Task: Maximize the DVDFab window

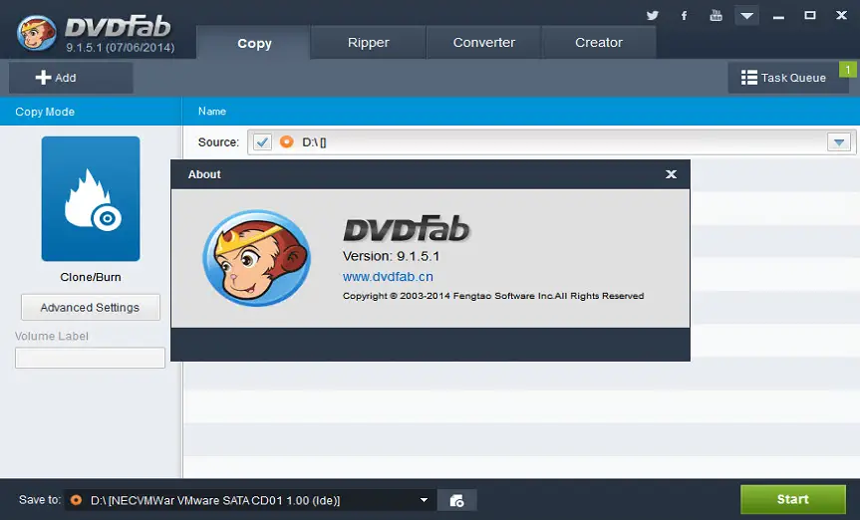Action: [x=809, y=15]
